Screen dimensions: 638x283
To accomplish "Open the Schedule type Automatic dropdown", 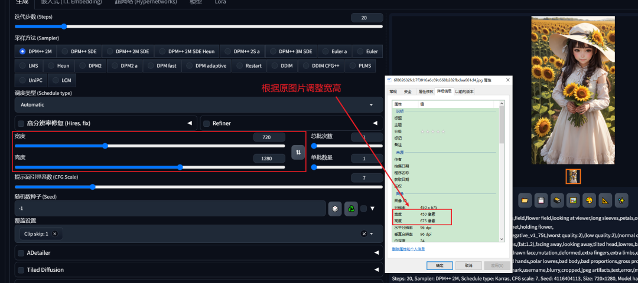I will coord(199,105).
